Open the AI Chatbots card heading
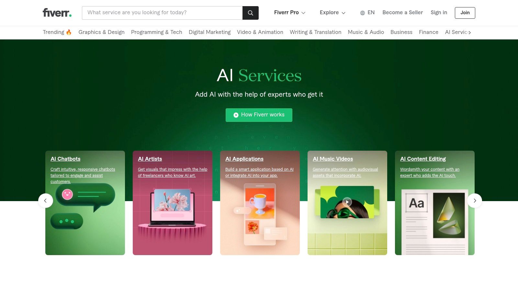 tap(65, 159)
